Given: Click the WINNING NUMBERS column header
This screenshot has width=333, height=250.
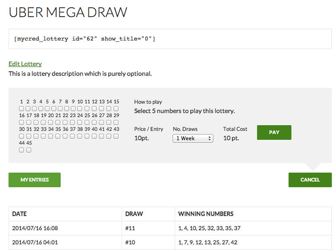Looking at the screenshot, I should 206,214.
